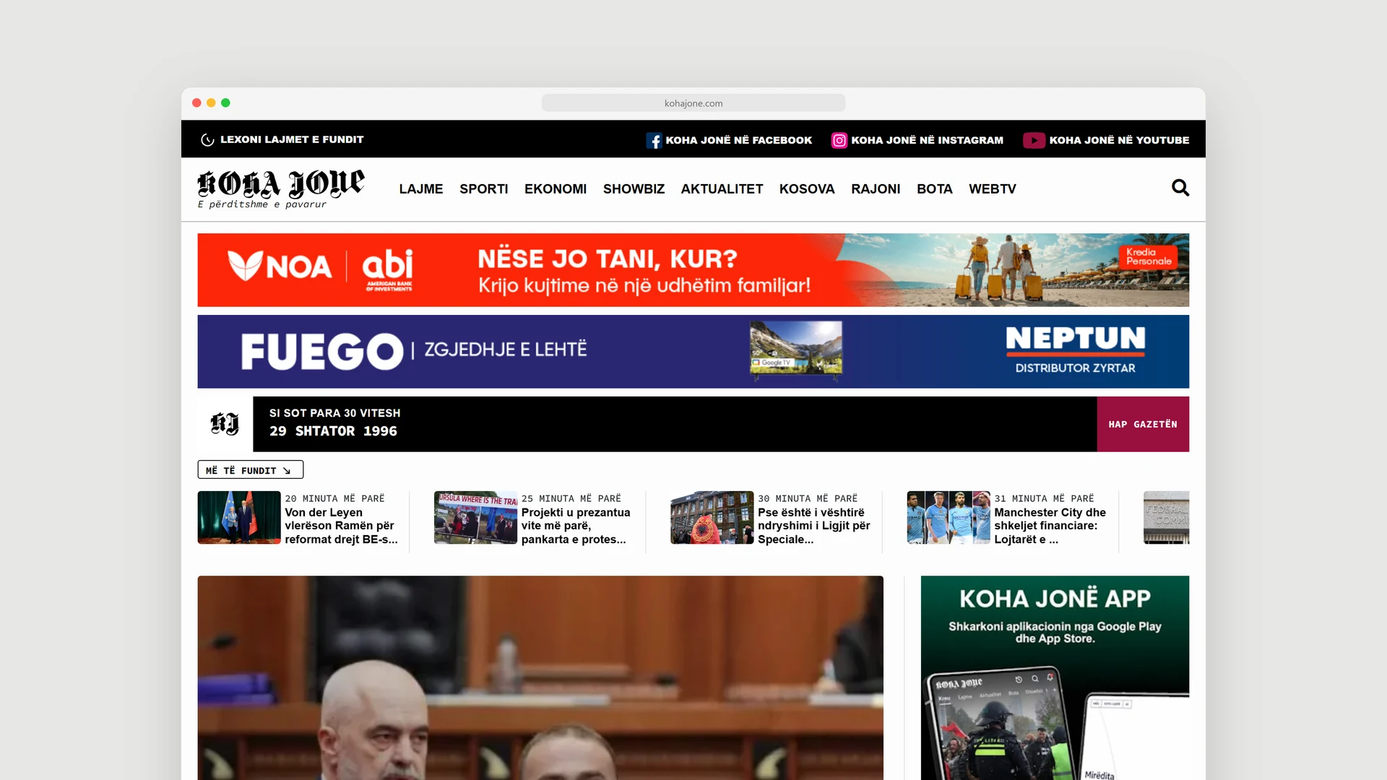Open protest banner article thumbnail

pos(475,517)
